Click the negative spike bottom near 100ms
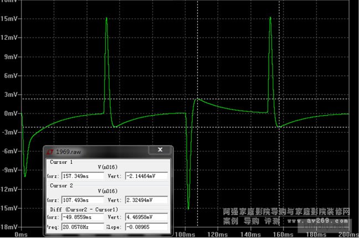This screenshot has width=360, height=238. (x=188, y=208)
